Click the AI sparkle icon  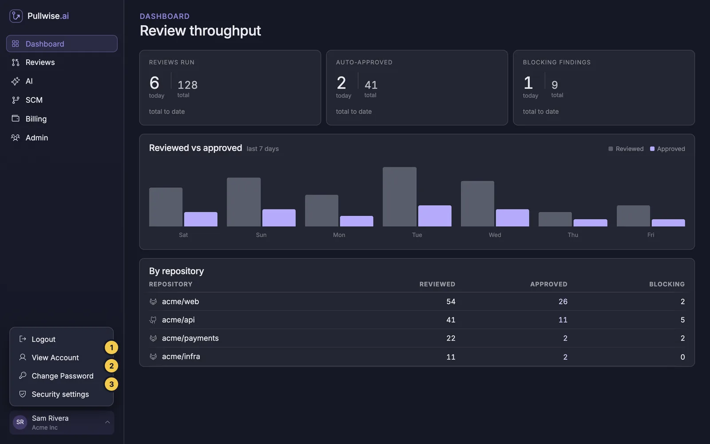[x=16, y=81]
